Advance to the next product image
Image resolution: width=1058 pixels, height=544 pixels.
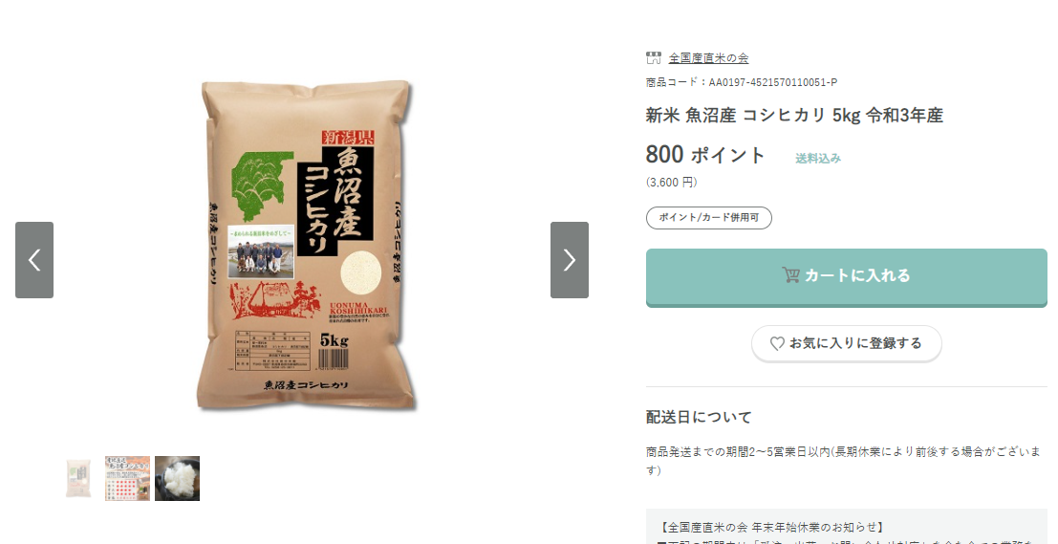pyautogui.click(x=570, y=260)
